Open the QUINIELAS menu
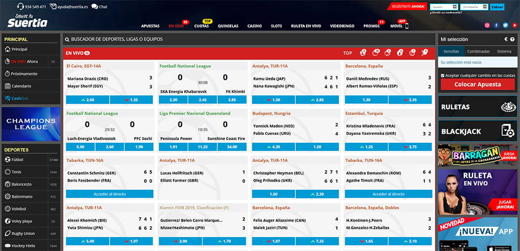 pos(228,26)
